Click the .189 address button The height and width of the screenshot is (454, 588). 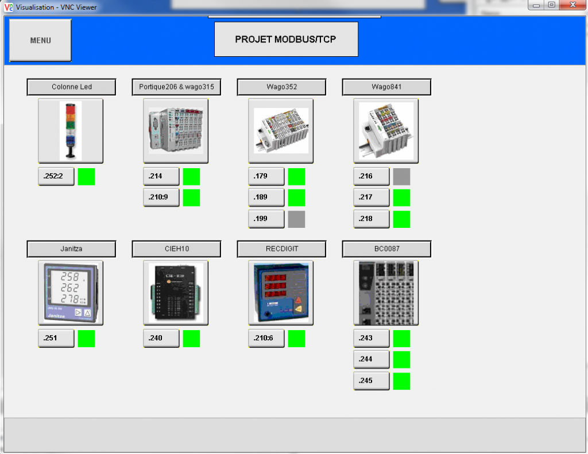tap(266, 197)
